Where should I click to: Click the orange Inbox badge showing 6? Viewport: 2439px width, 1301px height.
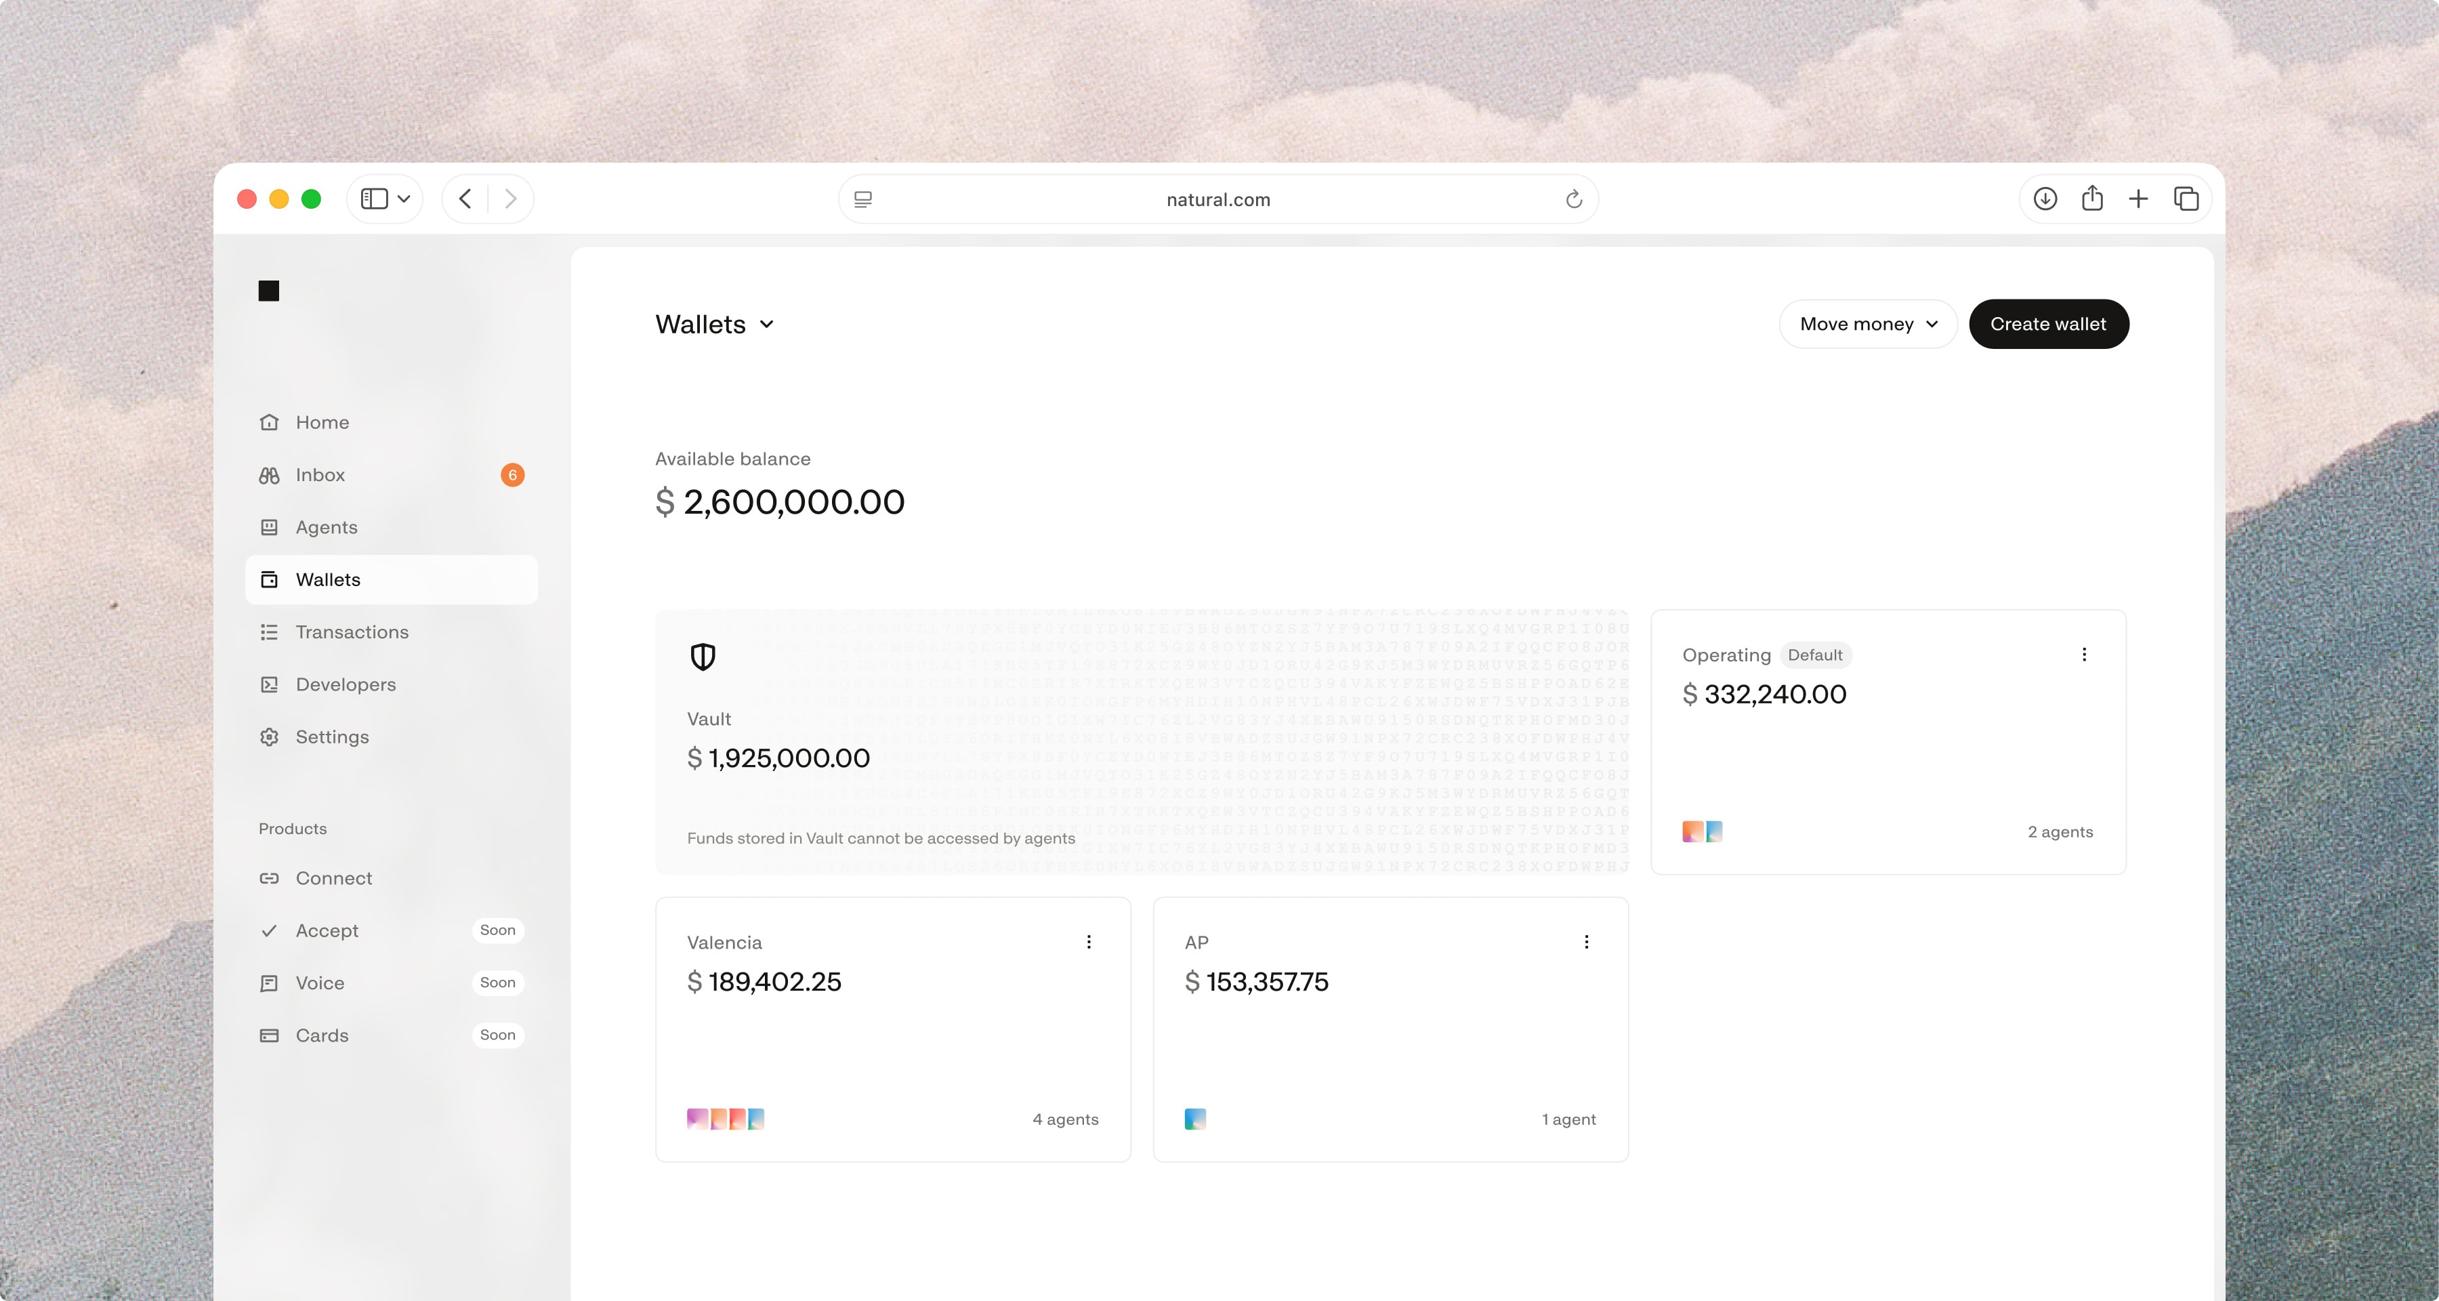(x=512, y=475)
